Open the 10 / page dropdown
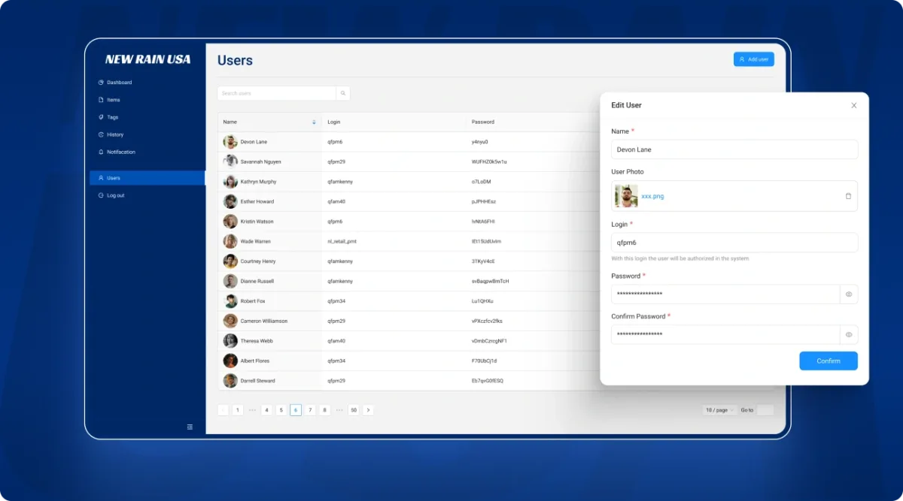Viewport: 903px width, 501px height. pyautogui.click(x=719, y=410)
